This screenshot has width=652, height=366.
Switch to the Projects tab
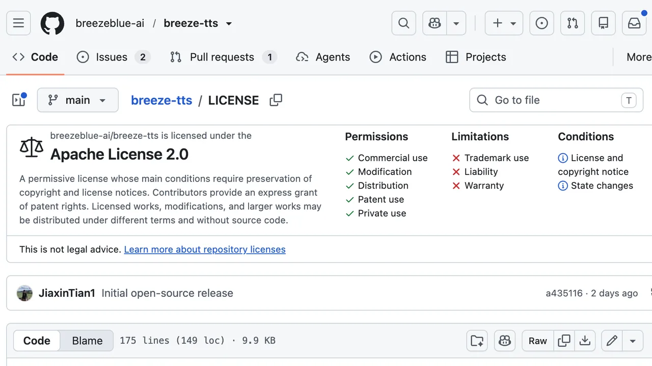[x=476, y=57]
